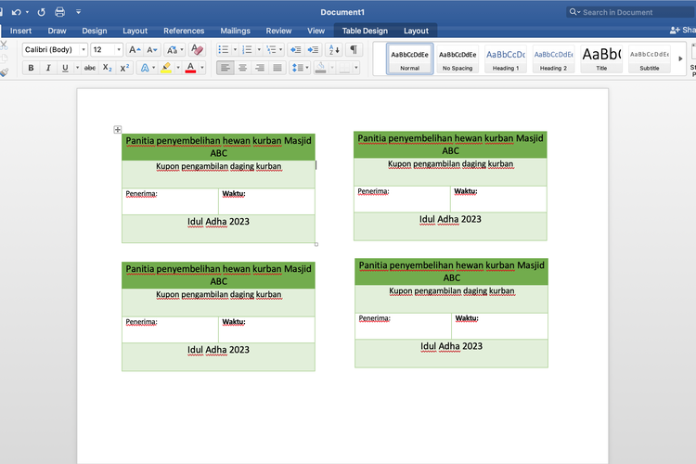Open the highlight color dropdown arrow
The height and width of the screenshot is (464, 696).
[178, 68]
